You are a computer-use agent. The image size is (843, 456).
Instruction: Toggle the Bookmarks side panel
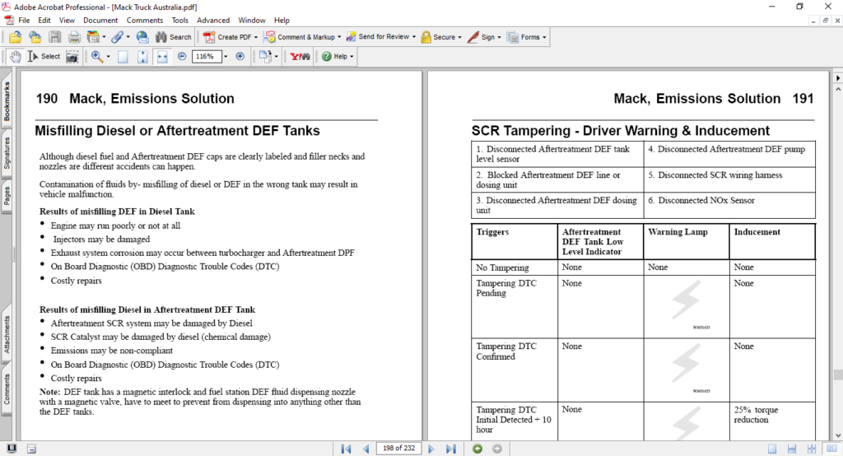(x=7, y=102)
